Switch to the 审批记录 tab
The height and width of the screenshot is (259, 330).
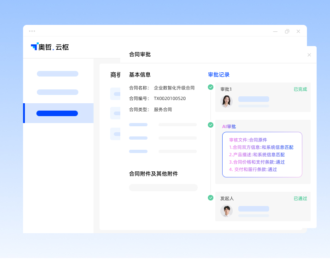coord(218,75)
